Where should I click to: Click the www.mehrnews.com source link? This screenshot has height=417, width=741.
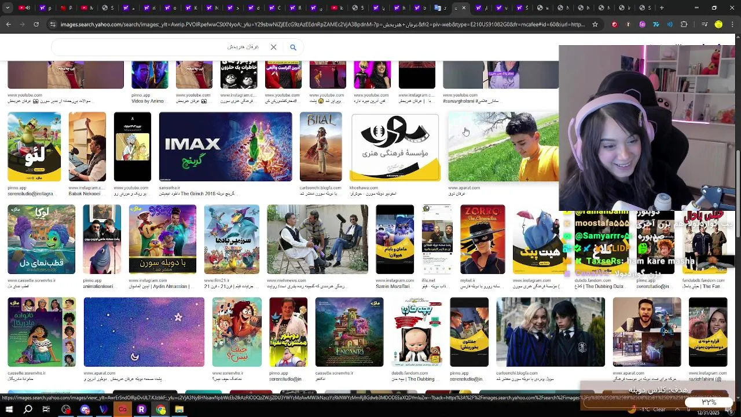(287, 280)
